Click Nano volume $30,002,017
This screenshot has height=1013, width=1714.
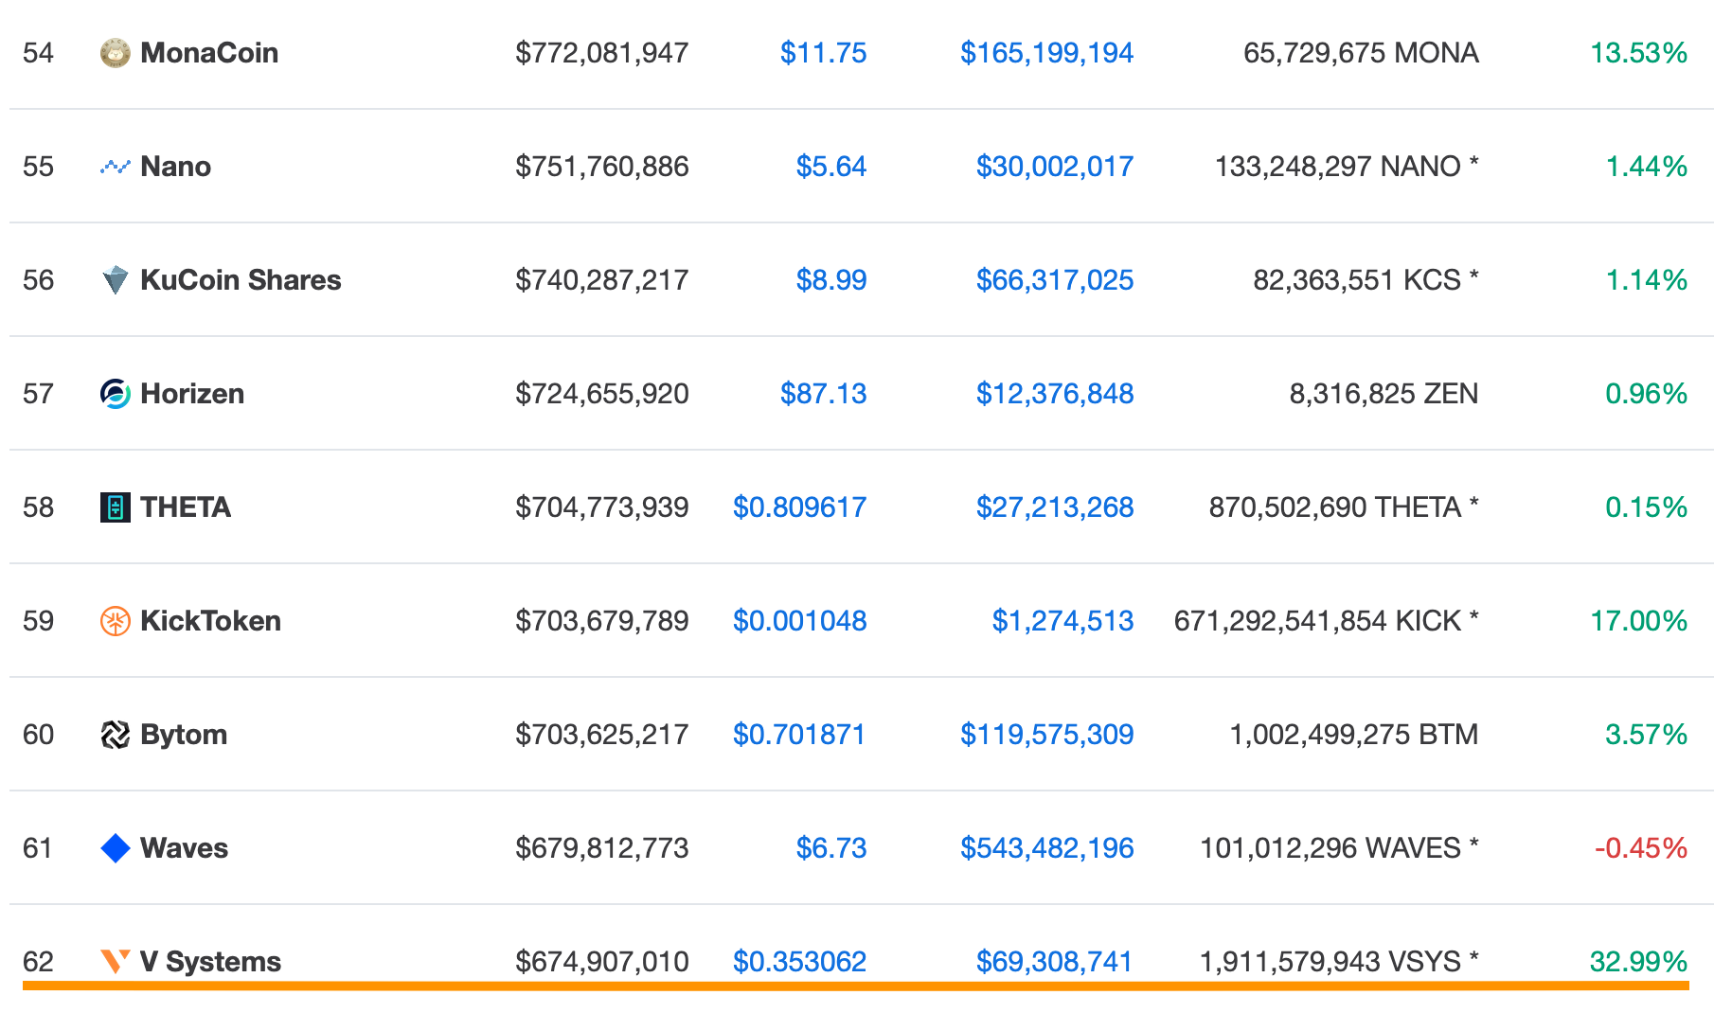point(1055,167)
